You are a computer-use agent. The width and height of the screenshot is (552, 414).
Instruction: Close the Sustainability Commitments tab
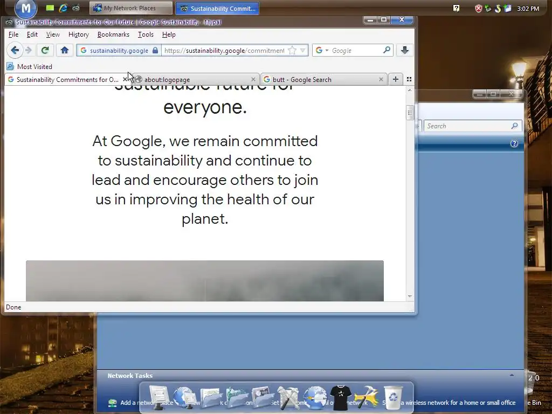(x=125, y=80)
